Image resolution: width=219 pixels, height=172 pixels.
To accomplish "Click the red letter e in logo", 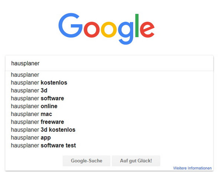I will click(147, 30).
